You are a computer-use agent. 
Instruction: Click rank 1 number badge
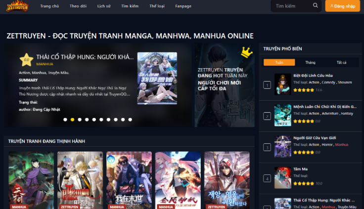tap(267, 85)
